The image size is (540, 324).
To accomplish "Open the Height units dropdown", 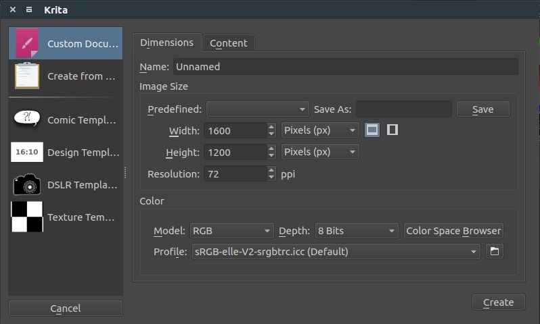I will click(320, 152).
